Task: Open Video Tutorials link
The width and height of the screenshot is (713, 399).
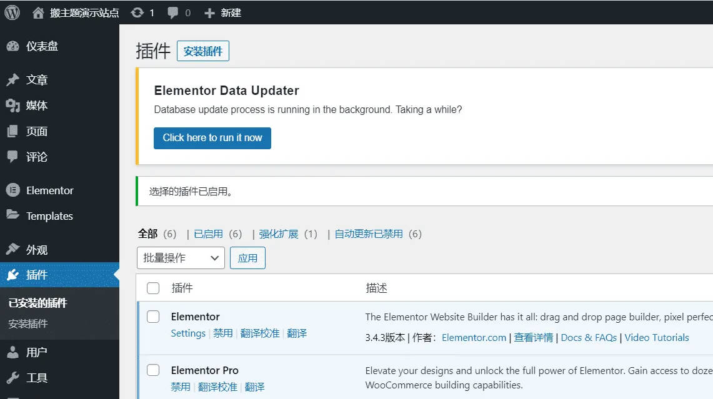Action: [657, 338]
